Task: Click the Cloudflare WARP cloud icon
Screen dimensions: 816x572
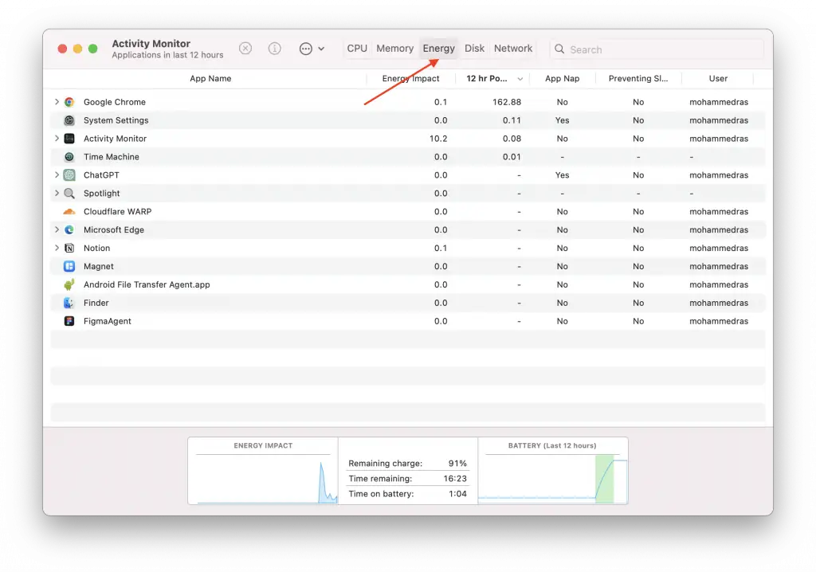Action: 69,211
